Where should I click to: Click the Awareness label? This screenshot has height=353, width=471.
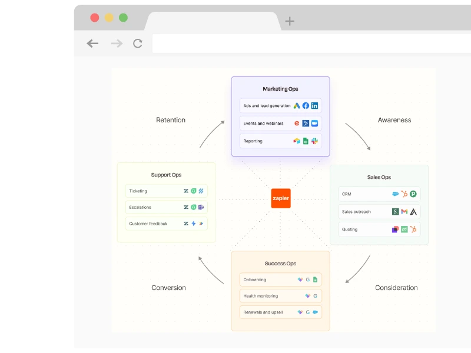tap(394, 120)
